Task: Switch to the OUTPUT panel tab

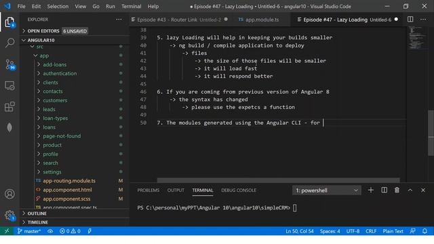Action: coord(176,190)
